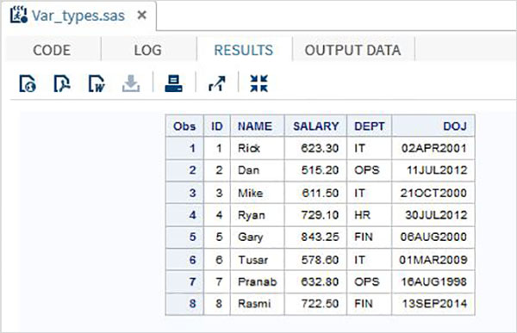Select the RESULTS tab
Screen dimensions: 517x333
(244, 50)
